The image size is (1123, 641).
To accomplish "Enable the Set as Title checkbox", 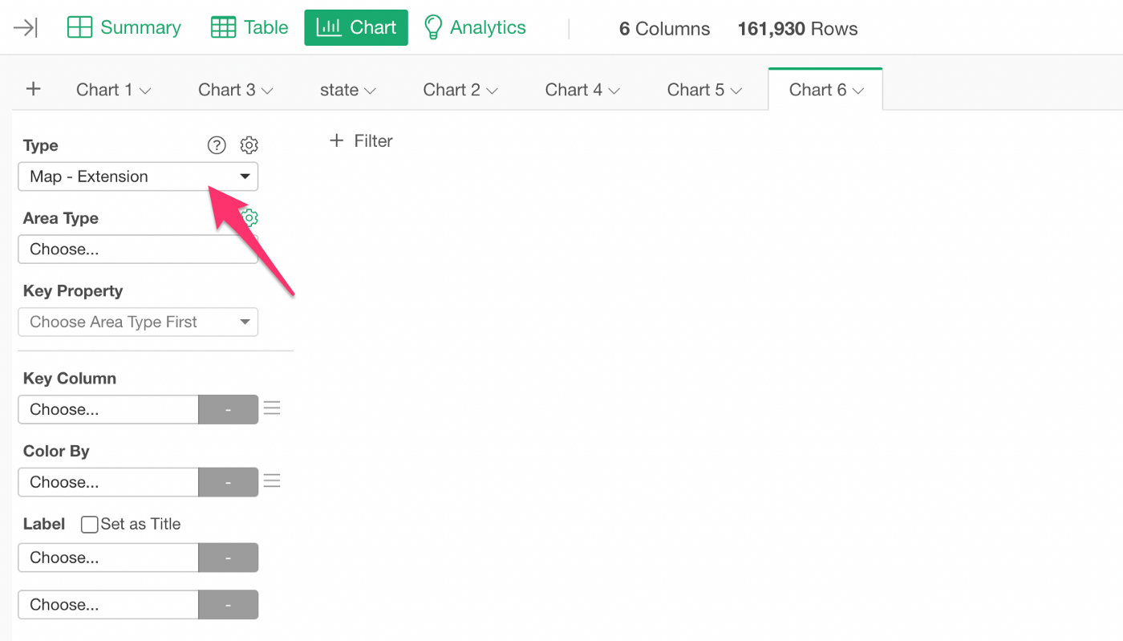I will (90, 525).
